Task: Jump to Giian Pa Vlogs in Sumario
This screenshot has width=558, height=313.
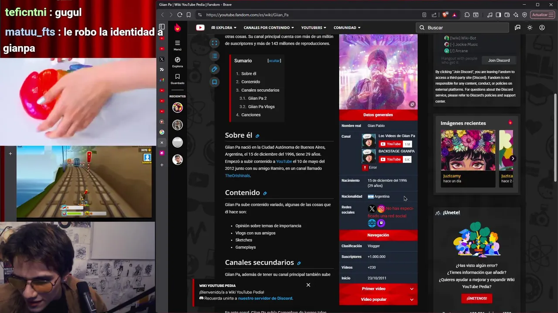Action: (x=261, y=107)
